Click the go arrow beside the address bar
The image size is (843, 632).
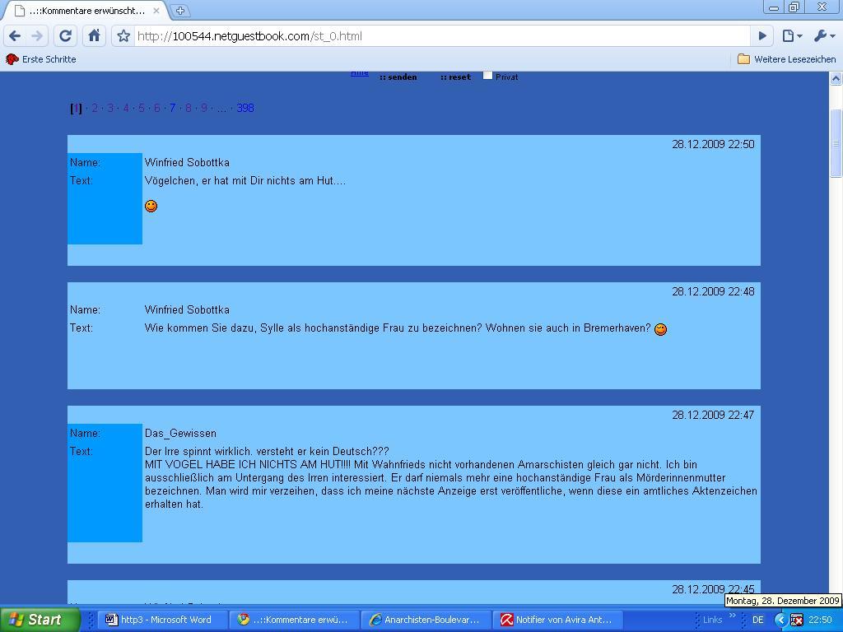tap(762, 36)
